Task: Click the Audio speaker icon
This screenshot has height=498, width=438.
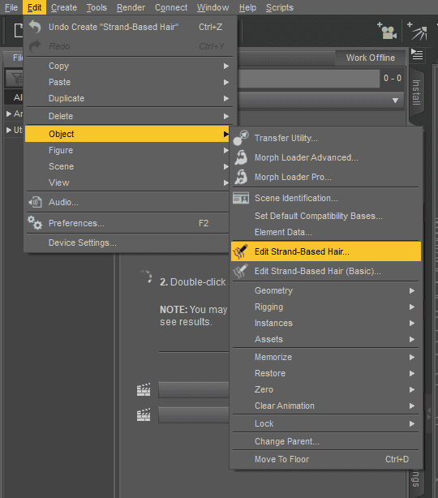Action: 35,202
